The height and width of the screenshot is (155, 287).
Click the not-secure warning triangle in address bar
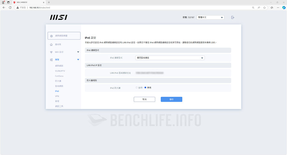18,7
